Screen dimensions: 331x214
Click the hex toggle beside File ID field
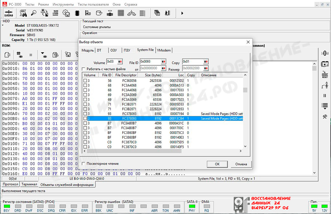(163, 62)
